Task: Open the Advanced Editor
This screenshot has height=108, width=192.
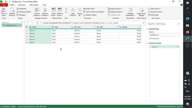Action: (x=24, y=12)
